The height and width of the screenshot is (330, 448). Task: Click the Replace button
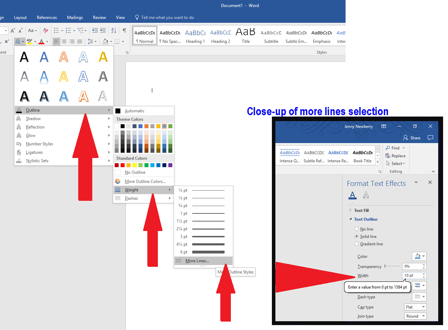coord(395,156)
